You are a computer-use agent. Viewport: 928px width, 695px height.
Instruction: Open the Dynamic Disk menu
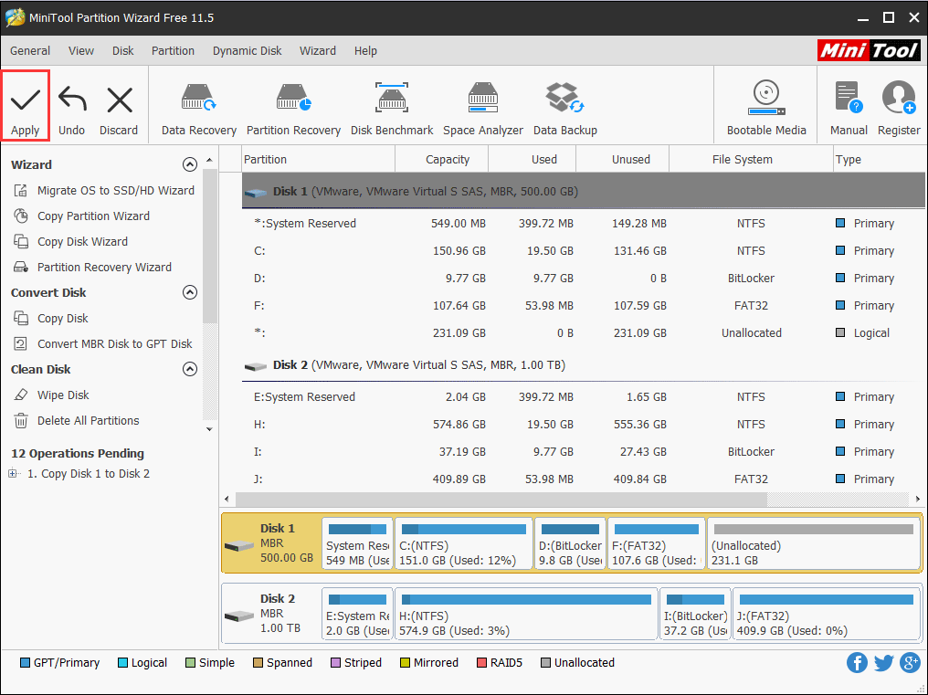[248, 51]
